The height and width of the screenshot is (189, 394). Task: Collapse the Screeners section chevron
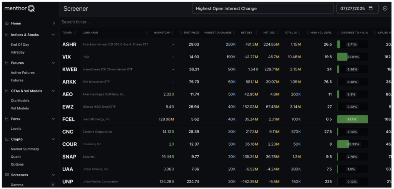(x=53, y=175)
